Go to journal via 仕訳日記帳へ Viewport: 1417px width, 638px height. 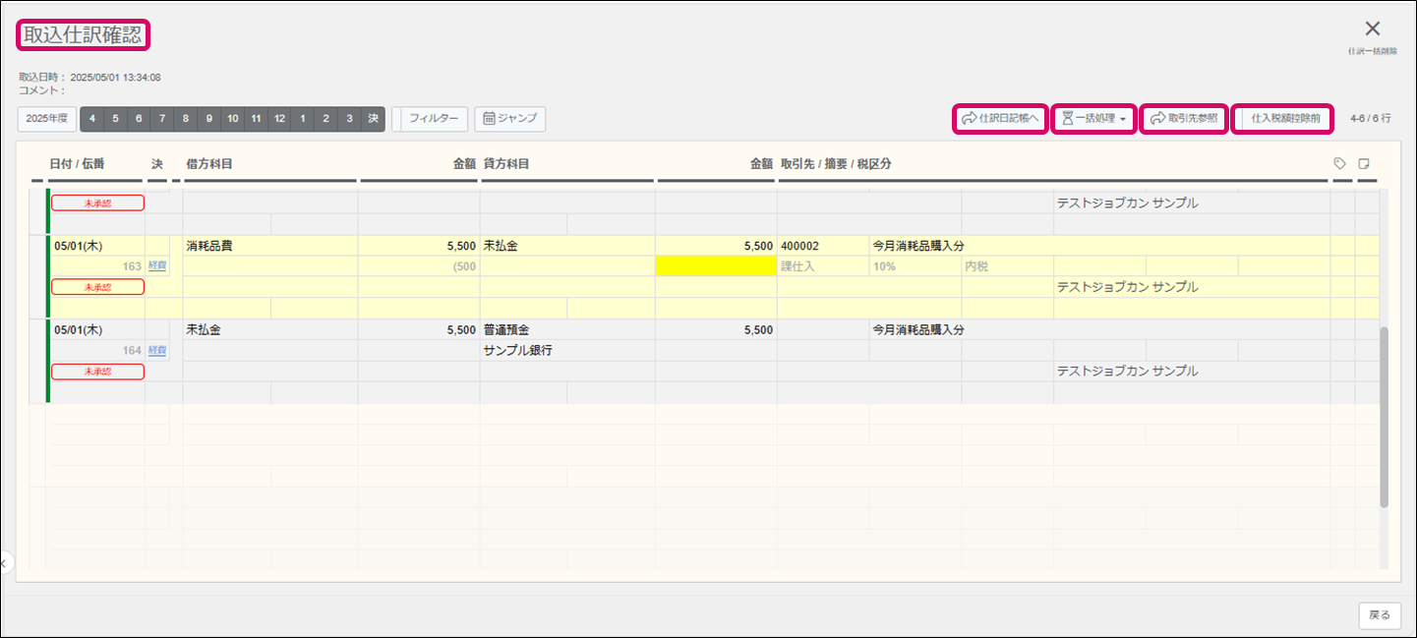point(999,119)
